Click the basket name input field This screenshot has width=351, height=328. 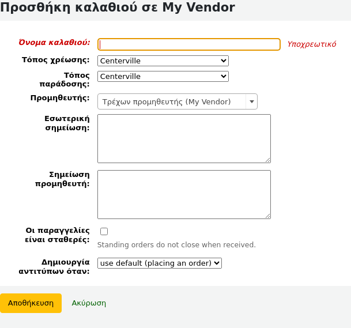(x=189, y=44)
